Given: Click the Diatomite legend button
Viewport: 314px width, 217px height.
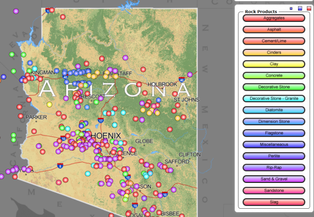Looking at the screenshot, I should coord(274,110).
